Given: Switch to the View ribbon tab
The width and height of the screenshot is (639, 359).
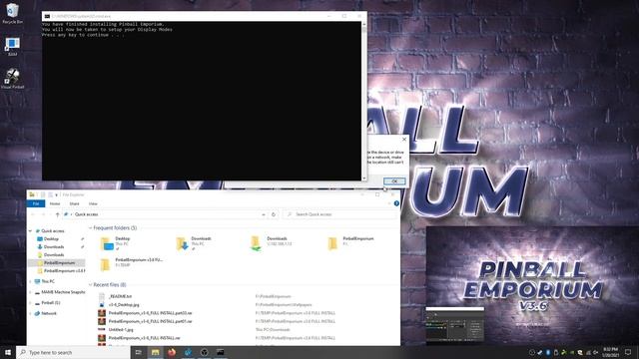Looking at the screenshot, I should tap(93, 203).
